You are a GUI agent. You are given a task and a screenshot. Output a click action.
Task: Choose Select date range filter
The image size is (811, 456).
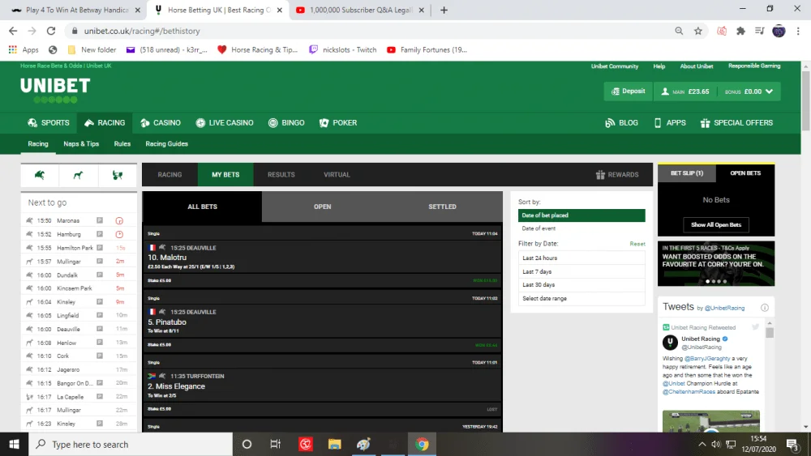pyautogui.click(x=581, y=299)
